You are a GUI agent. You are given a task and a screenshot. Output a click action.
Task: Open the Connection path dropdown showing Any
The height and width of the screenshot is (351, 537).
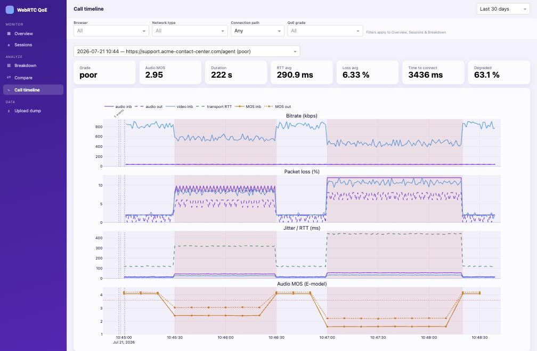257,31
